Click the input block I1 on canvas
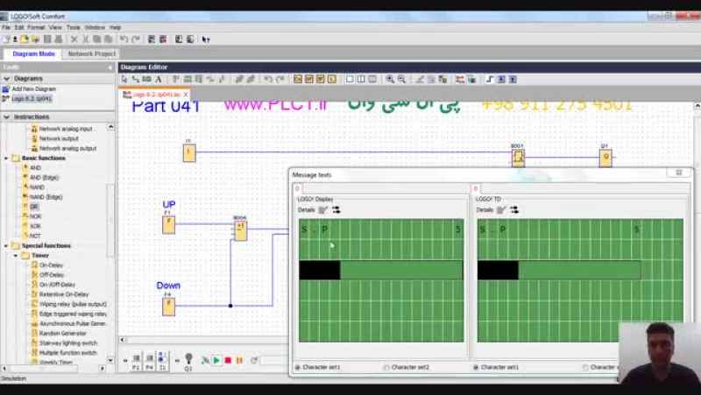 coord(189,152)
